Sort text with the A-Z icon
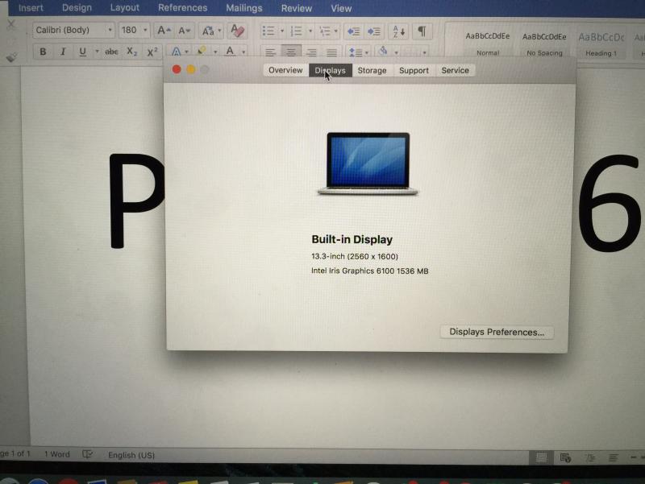The image size is (645, 484). [398, 31]
